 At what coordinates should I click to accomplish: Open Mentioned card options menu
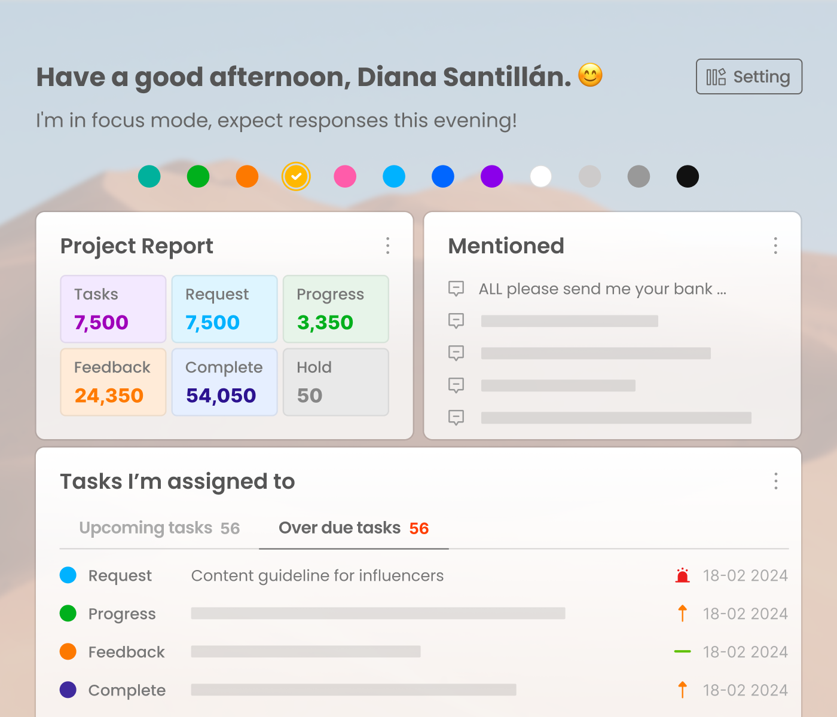pos(775,246)
